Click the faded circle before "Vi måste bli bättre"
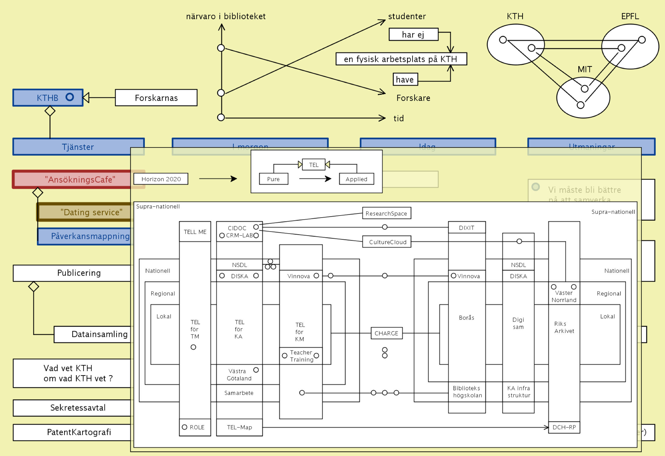665x456 pixels. click(x=536, y=187)
